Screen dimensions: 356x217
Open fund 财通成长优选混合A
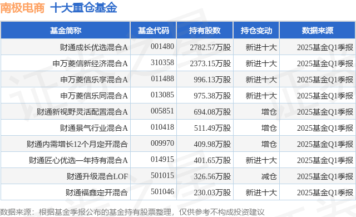point(94,47)
